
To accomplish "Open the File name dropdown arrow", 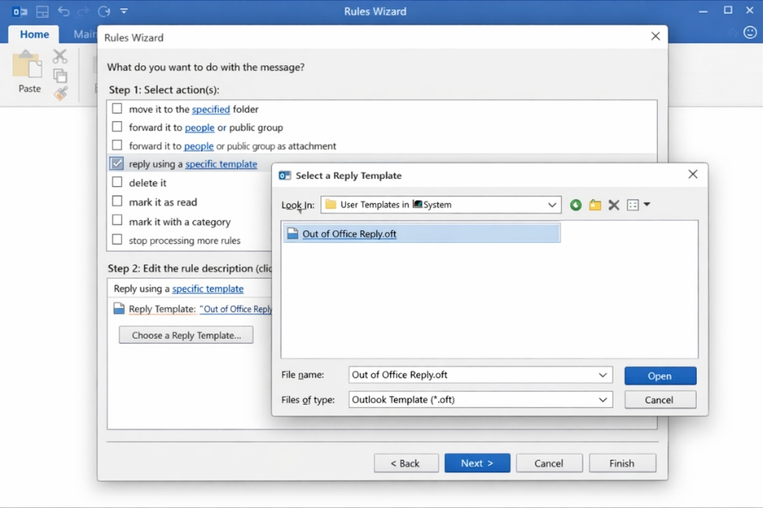I will (x=603, y=375).
